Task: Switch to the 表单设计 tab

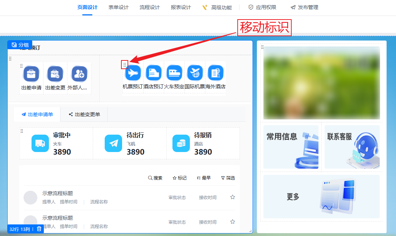Action: point(118,7)
